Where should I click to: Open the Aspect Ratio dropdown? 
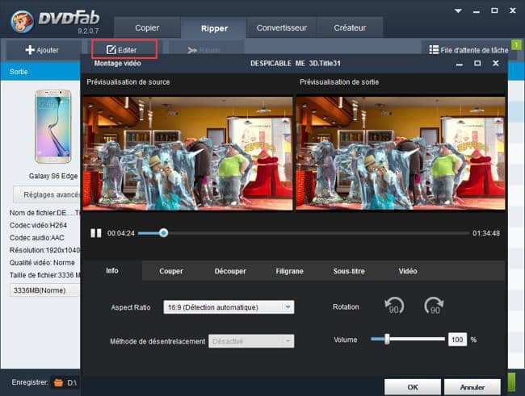tap(229, 307)
